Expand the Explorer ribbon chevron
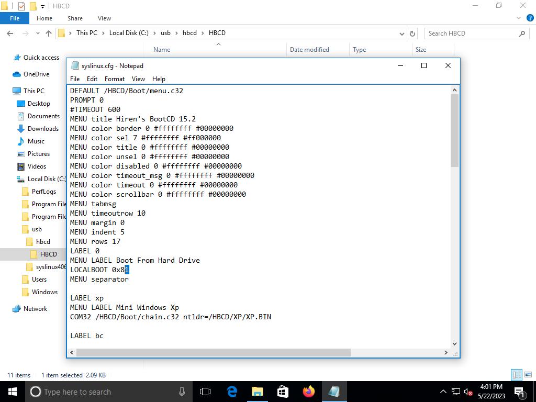 tap(519, 18)
